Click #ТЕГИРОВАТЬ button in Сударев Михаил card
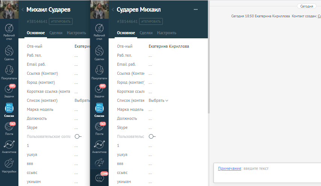The image size is (321, 186). (151, 21)
